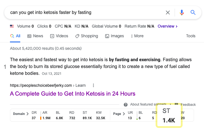The image size is (204, 132).
Task: Expand the Page metrics chevron
Action: point(124,114)
